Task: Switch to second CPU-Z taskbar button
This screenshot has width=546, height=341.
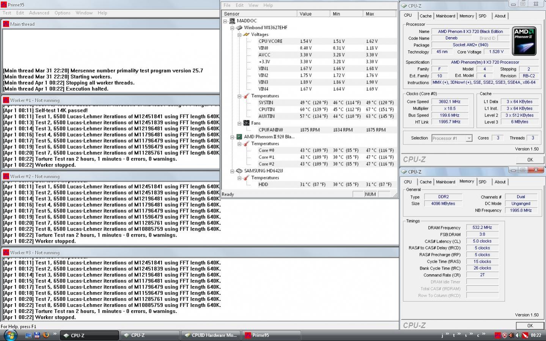Action: [150, 335]
